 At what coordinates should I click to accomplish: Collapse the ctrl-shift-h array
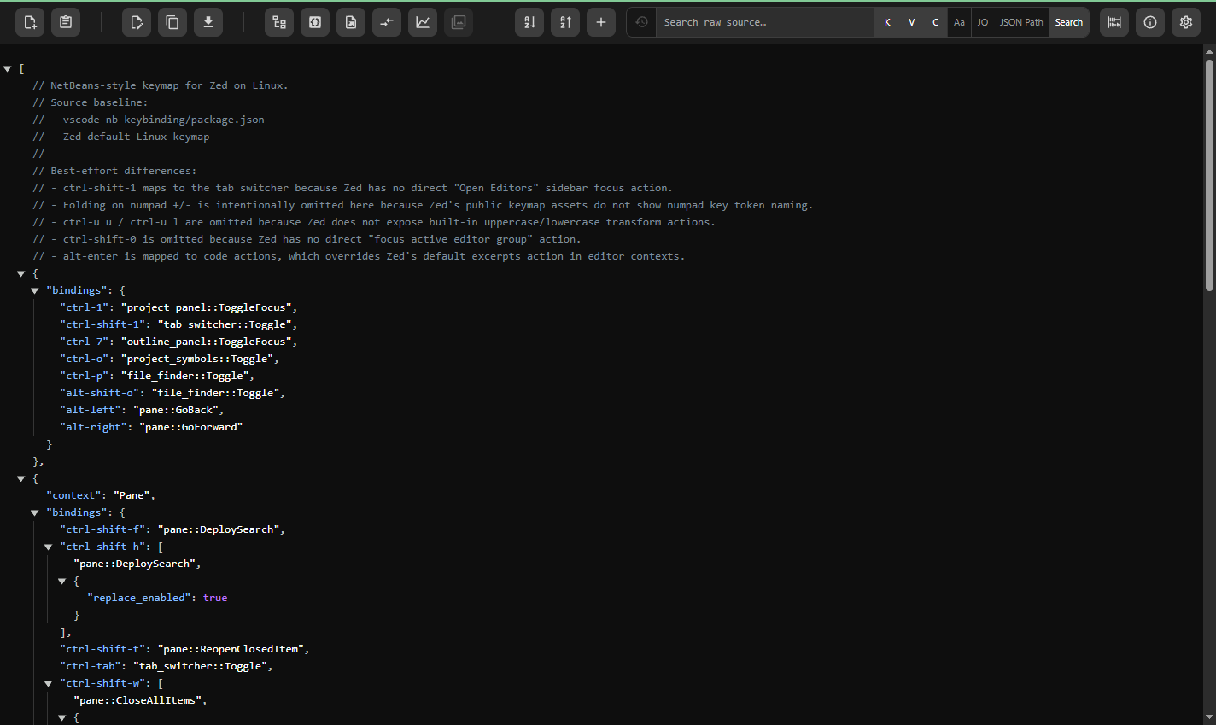coord(49,547)
